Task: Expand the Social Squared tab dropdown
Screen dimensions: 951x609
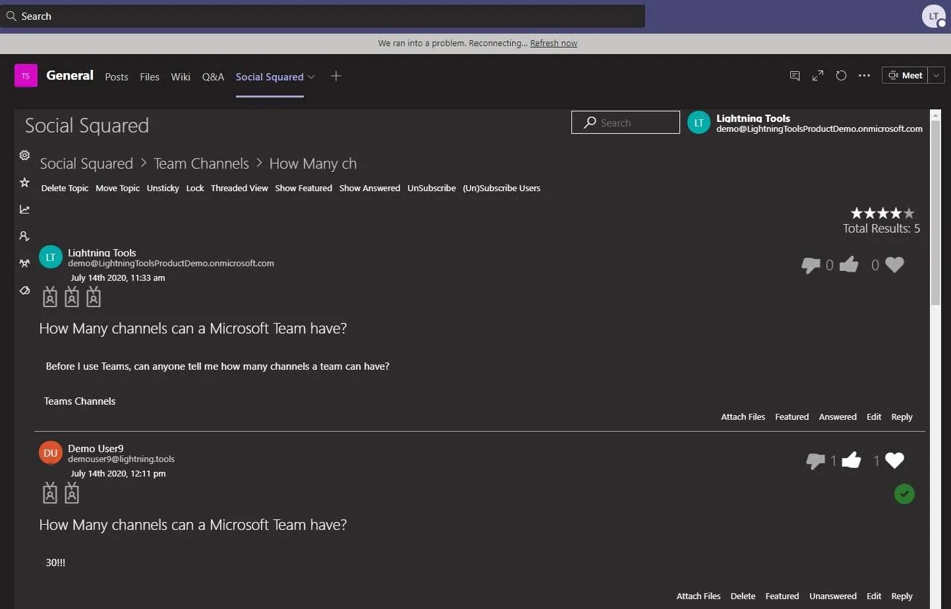Action: (x=312, y=76)
